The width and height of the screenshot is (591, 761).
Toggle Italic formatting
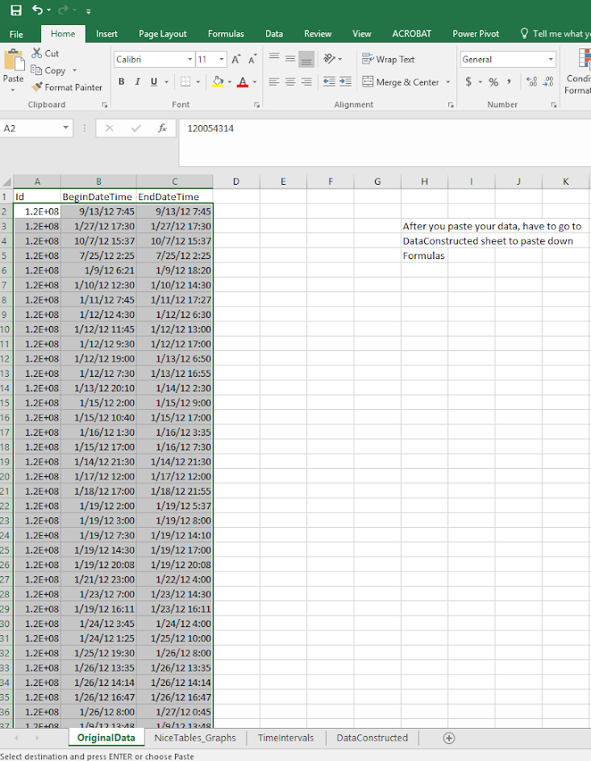click(138, 82)
